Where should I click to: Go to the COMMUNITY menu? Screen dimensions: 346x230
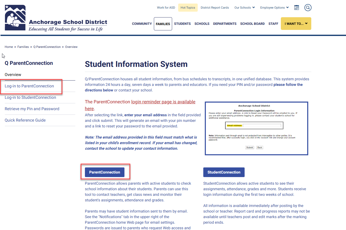(142, 24)
